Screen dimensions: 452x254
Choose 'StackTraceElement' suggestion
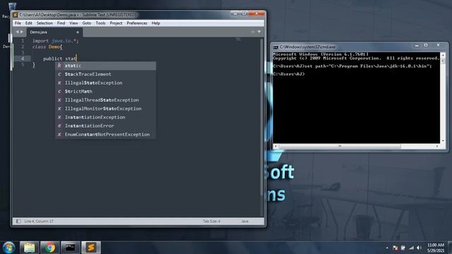[x=105, y=74]
